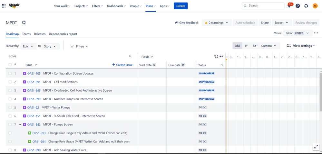Click story icon for OPS1-994
Viewport: 322px width, 154px height.
[30, 141]
